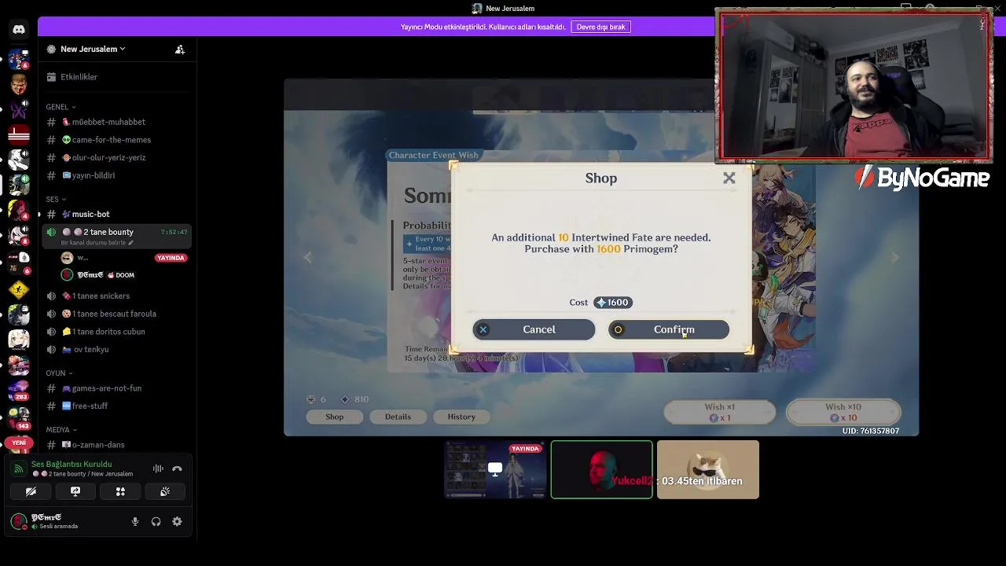The height and width of the screenshot is (566, 1006).
Task: Collapse SES voice category
Action: (x=56, y=200)
